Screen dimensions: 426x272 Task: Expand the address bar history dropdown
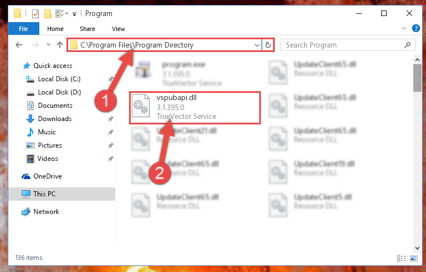point(256,45)
